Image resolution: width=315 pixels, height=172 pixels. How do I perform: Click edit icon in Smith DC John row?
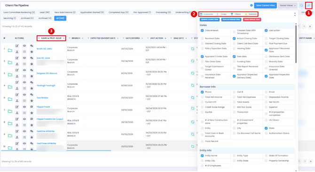coord(17,46)
